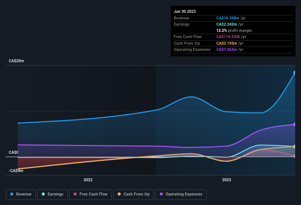301x205 pixels.
Task: Click the Earnings label in the tooltip
Action: pyautogui.click(x=181, y=24)
